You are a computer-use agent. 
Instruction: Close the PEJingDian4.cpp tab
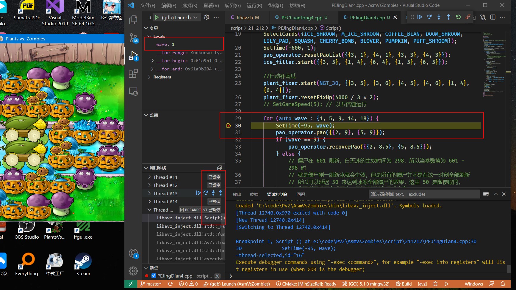[x=395, y=18]
